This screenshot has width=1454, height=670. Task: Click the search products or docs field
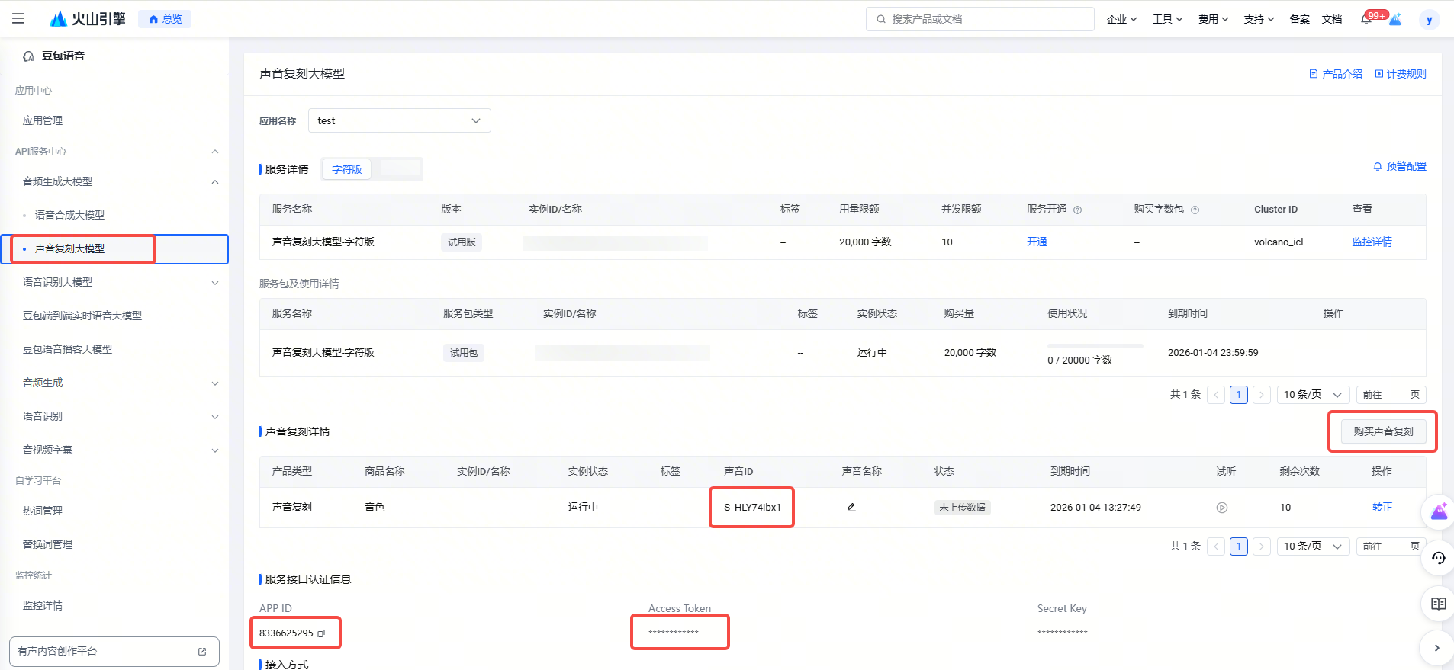click(x=980, y=19)
